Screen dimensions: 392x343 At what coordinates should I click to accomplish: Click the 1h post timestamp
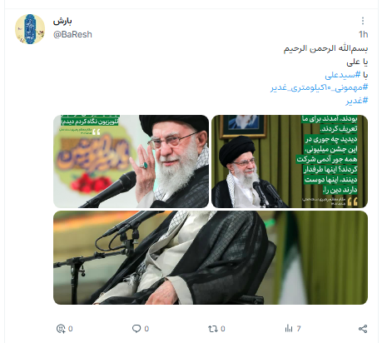click(363, 34)
